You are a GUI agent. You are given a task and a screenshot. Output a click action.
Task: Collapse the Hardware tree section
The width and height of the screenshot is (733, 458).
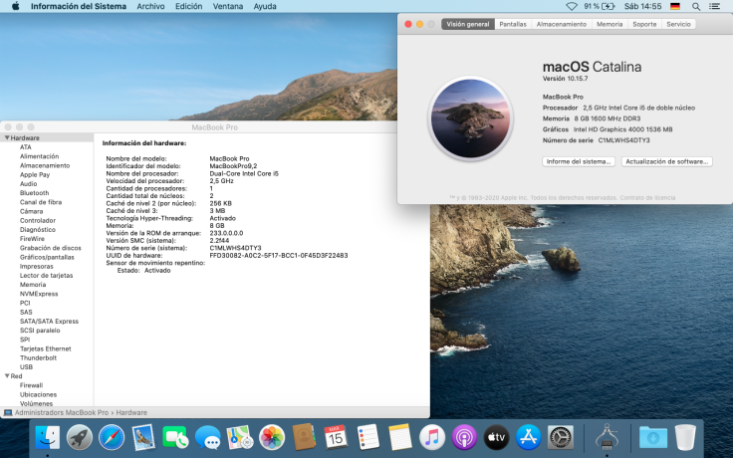click(x=7, y=137)
